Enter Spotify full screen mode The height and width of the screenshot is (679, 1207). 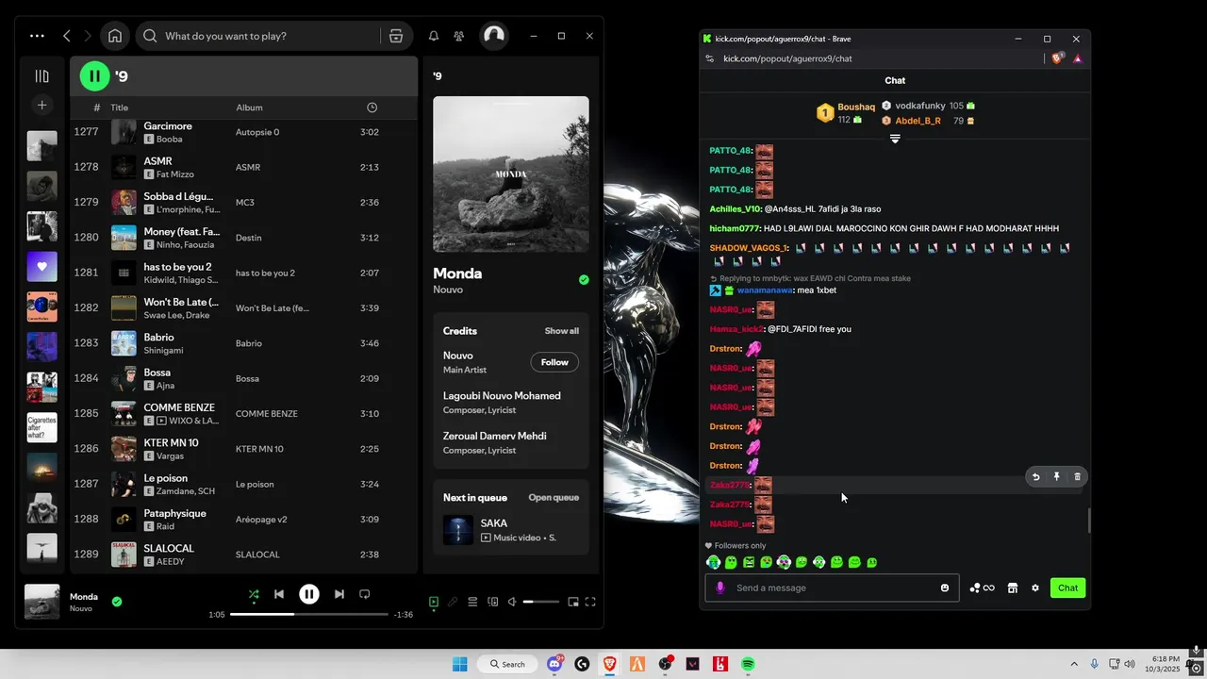[590, 602]
